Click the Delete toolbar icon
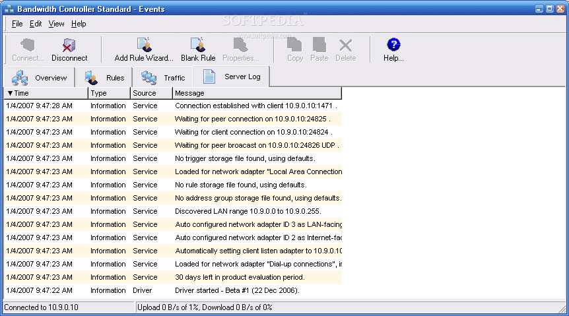Viewport: 569px width, 316px height. point(345,49)
